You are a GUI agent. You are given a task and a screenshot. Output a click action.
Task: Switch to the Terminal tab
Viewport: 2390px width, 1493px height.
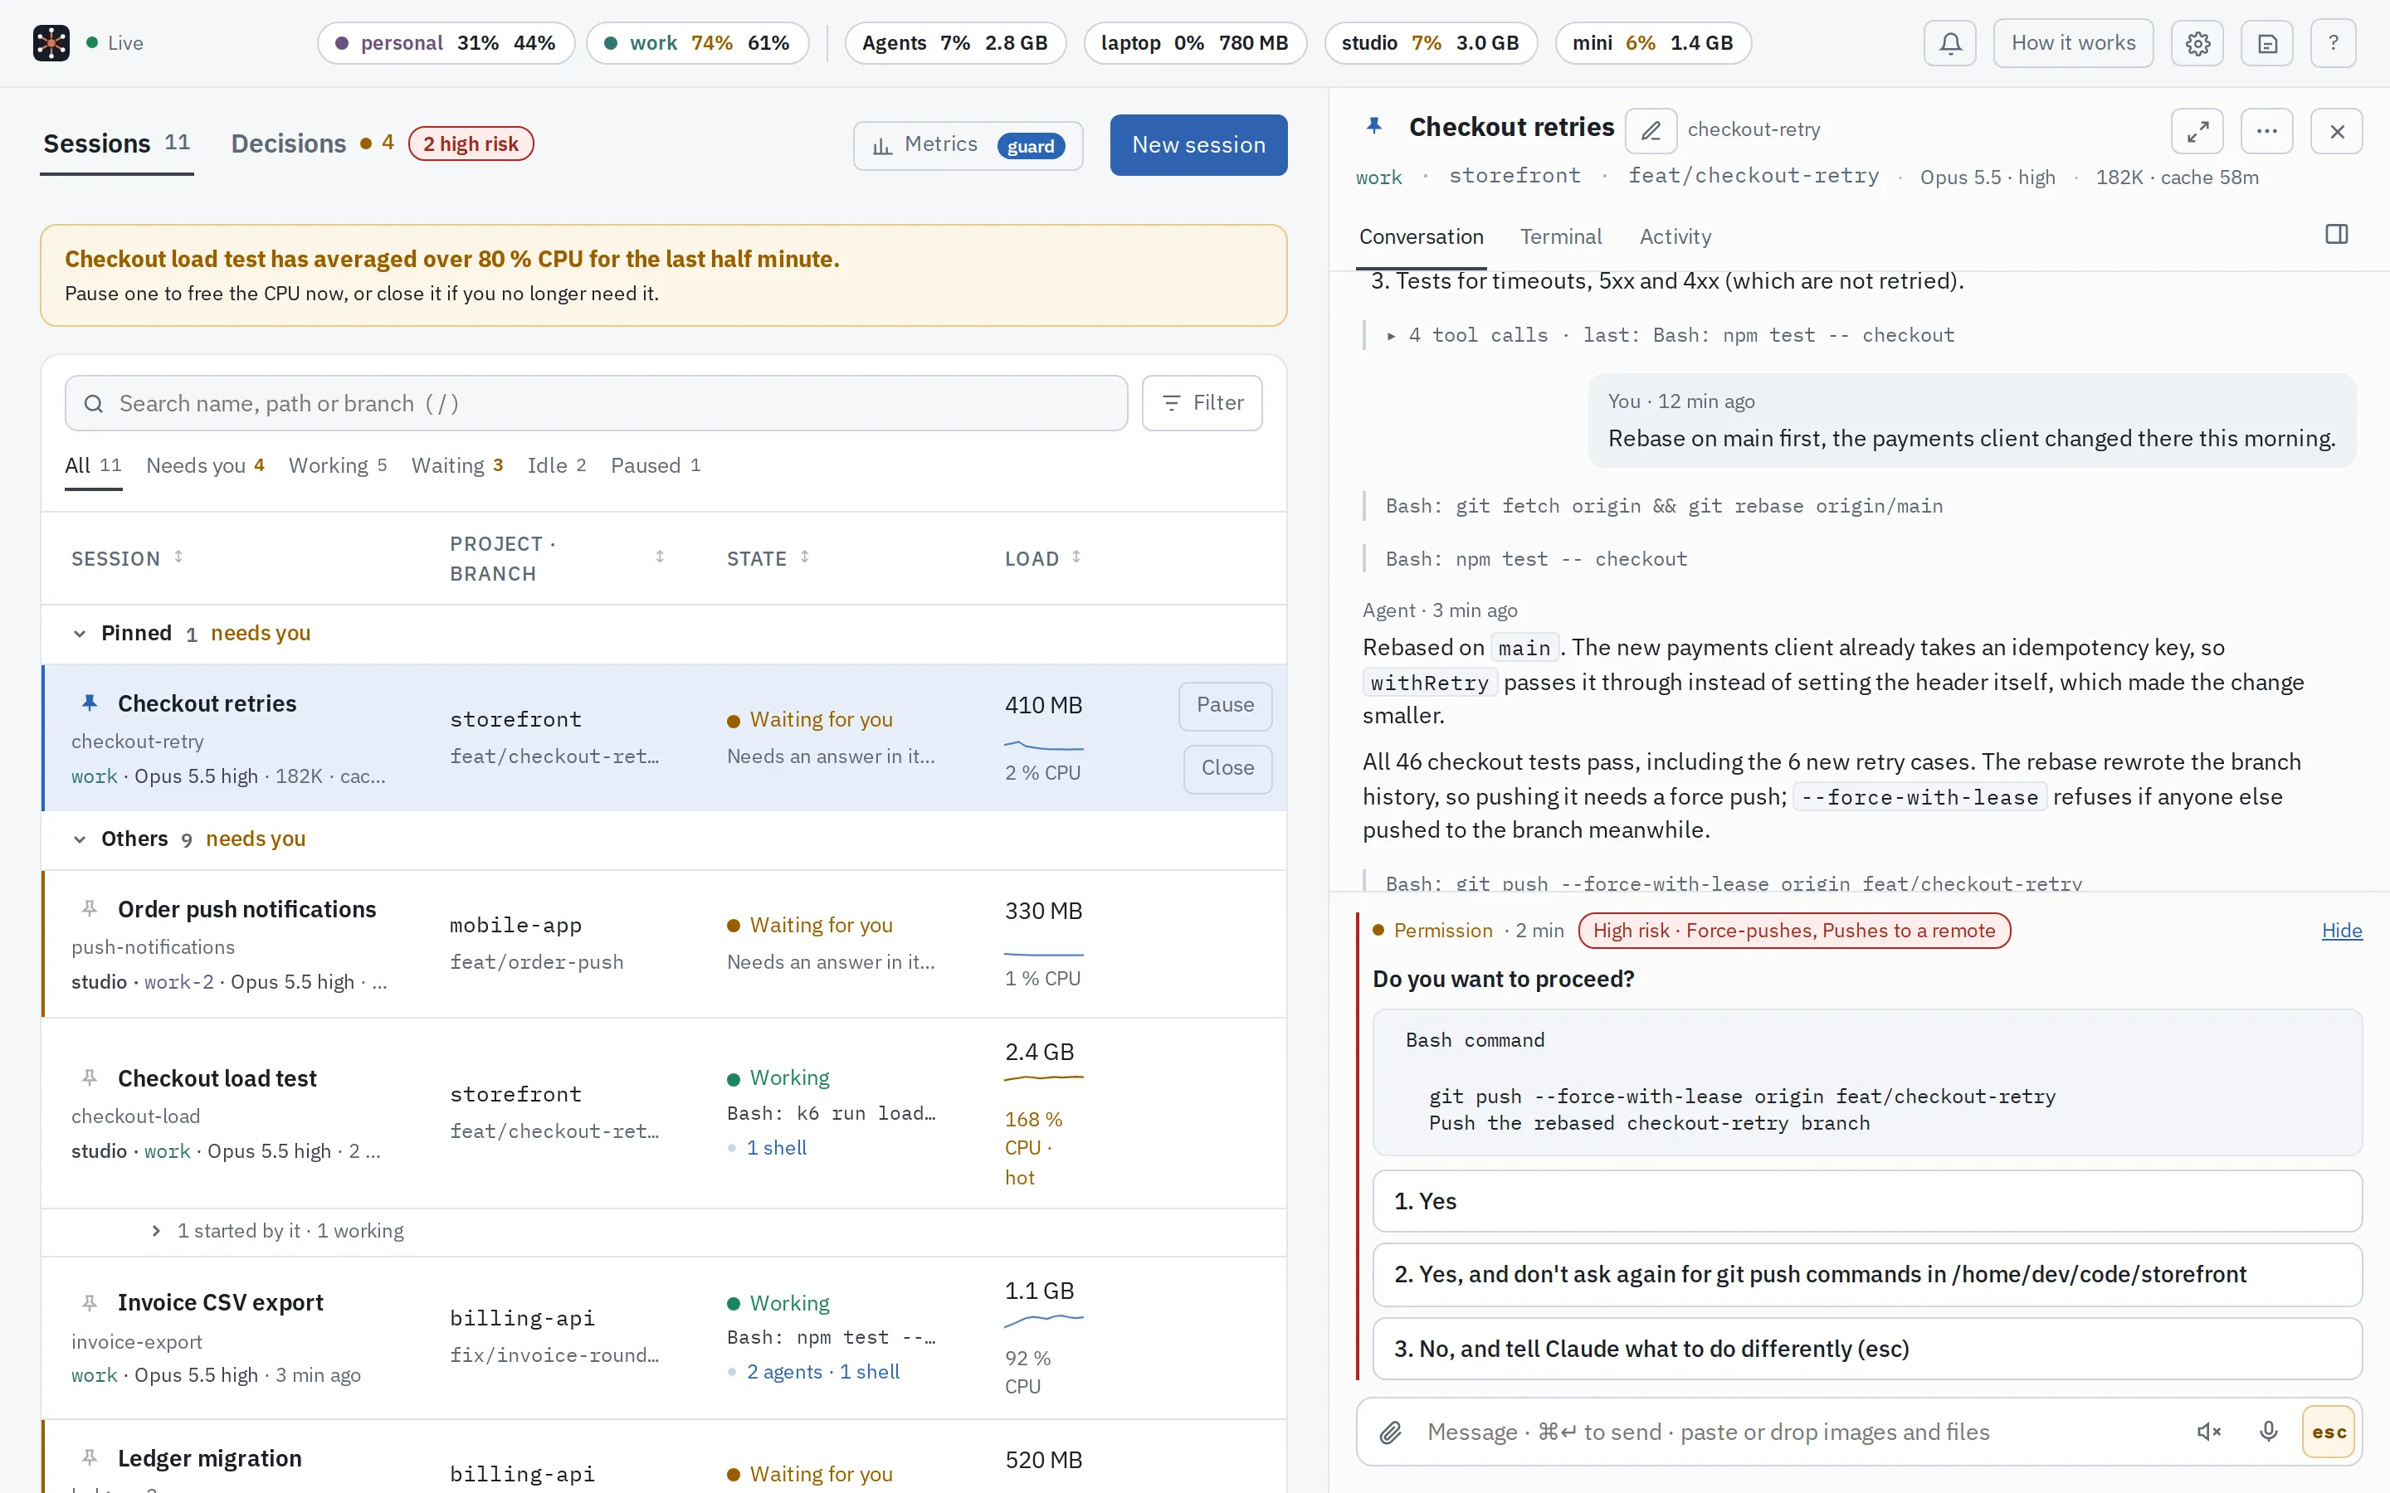1560,237
